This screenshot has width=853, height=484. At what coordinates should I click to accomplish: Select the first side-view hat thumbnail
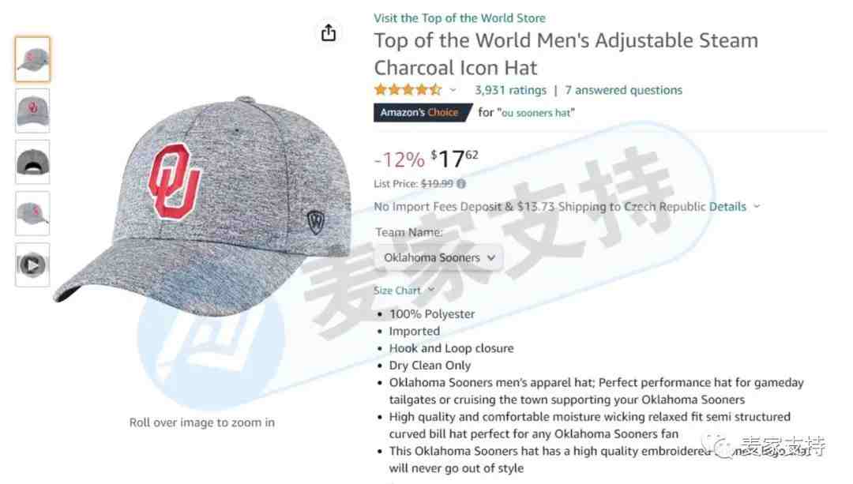[32, 59]
